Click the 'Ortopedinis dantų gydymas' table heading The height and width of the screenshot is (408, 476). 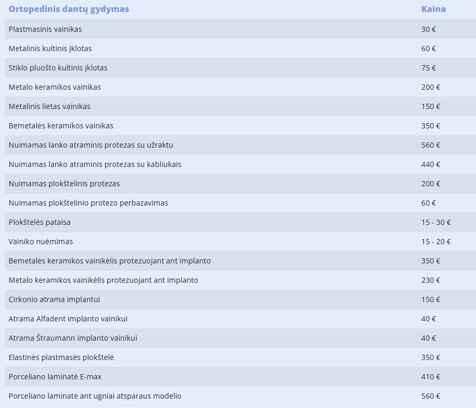point(69,9)
